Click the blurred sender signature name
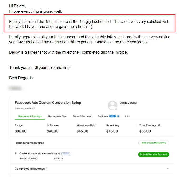This screenshot has width=182, height=179. (15, 88)
